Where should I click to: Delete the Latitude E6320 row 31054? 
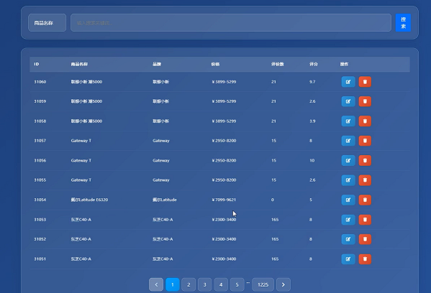click(365, 200)
